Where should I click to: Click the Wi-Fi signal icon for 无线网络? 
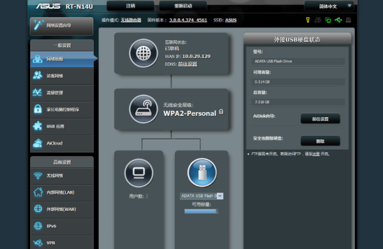38,175
